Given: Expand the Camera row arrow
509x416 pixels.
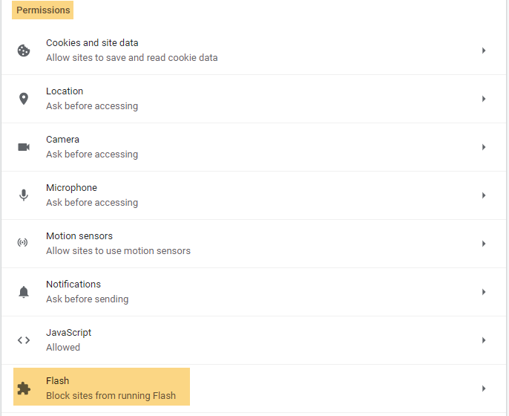Looking at the screenshot, I should 484,147.
